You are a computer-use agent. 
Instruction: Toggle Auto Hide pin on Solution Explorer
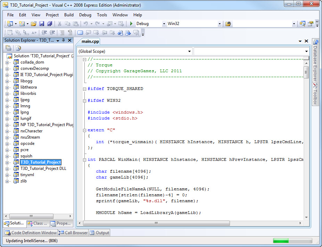[63, 40]
